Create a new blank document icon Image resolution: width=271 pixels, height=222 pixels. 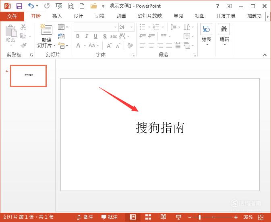point(82,6)
